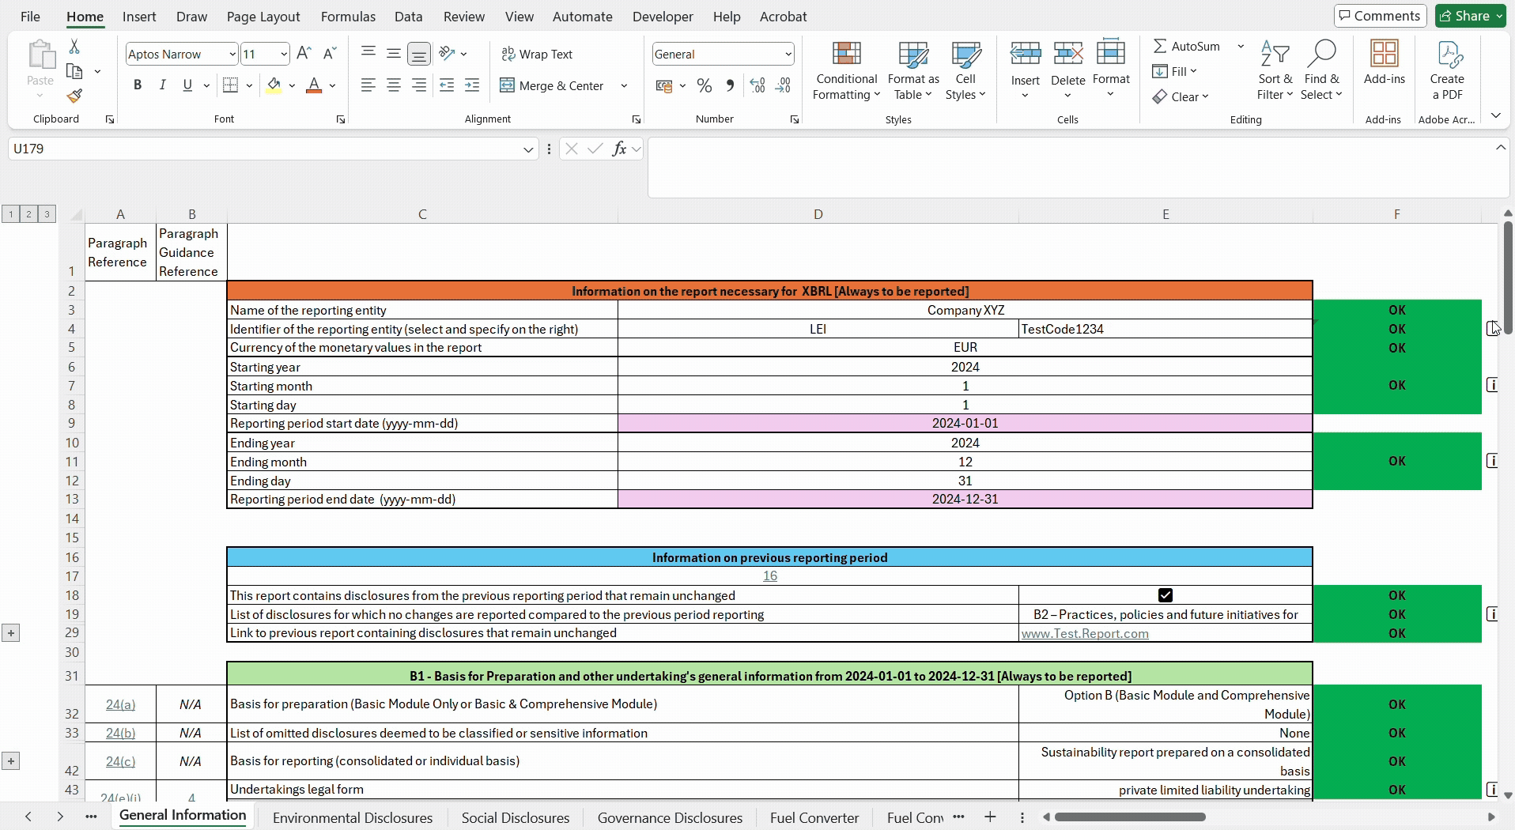Image resolution: width=1515 pixels, height=830 pixels.
Task: Select outline level 2 button
Action: click(x=28, y=214)
